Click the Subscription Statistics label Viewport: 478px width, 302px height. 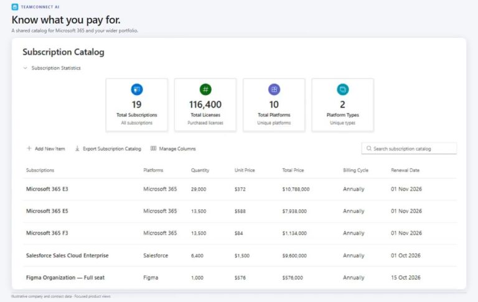point(56,68)
